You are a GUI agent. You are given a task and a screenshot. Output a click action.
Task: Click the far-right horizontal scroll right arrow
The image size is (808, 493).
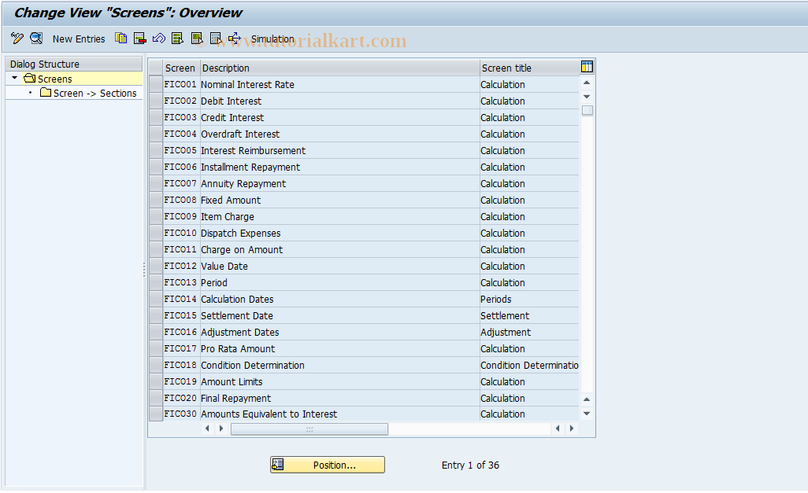pos(572,429)
